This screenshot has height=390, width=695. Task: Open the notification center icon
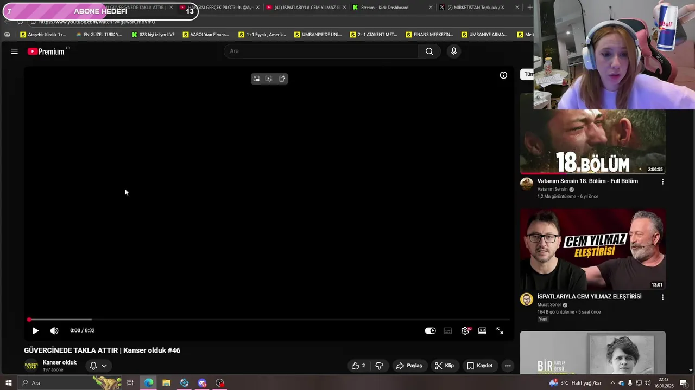[x=684, y=383]
